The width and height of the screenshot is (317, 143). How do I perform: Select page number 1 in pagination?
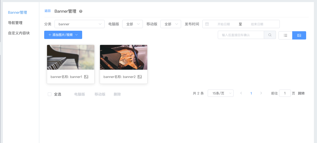coord(251,93)
